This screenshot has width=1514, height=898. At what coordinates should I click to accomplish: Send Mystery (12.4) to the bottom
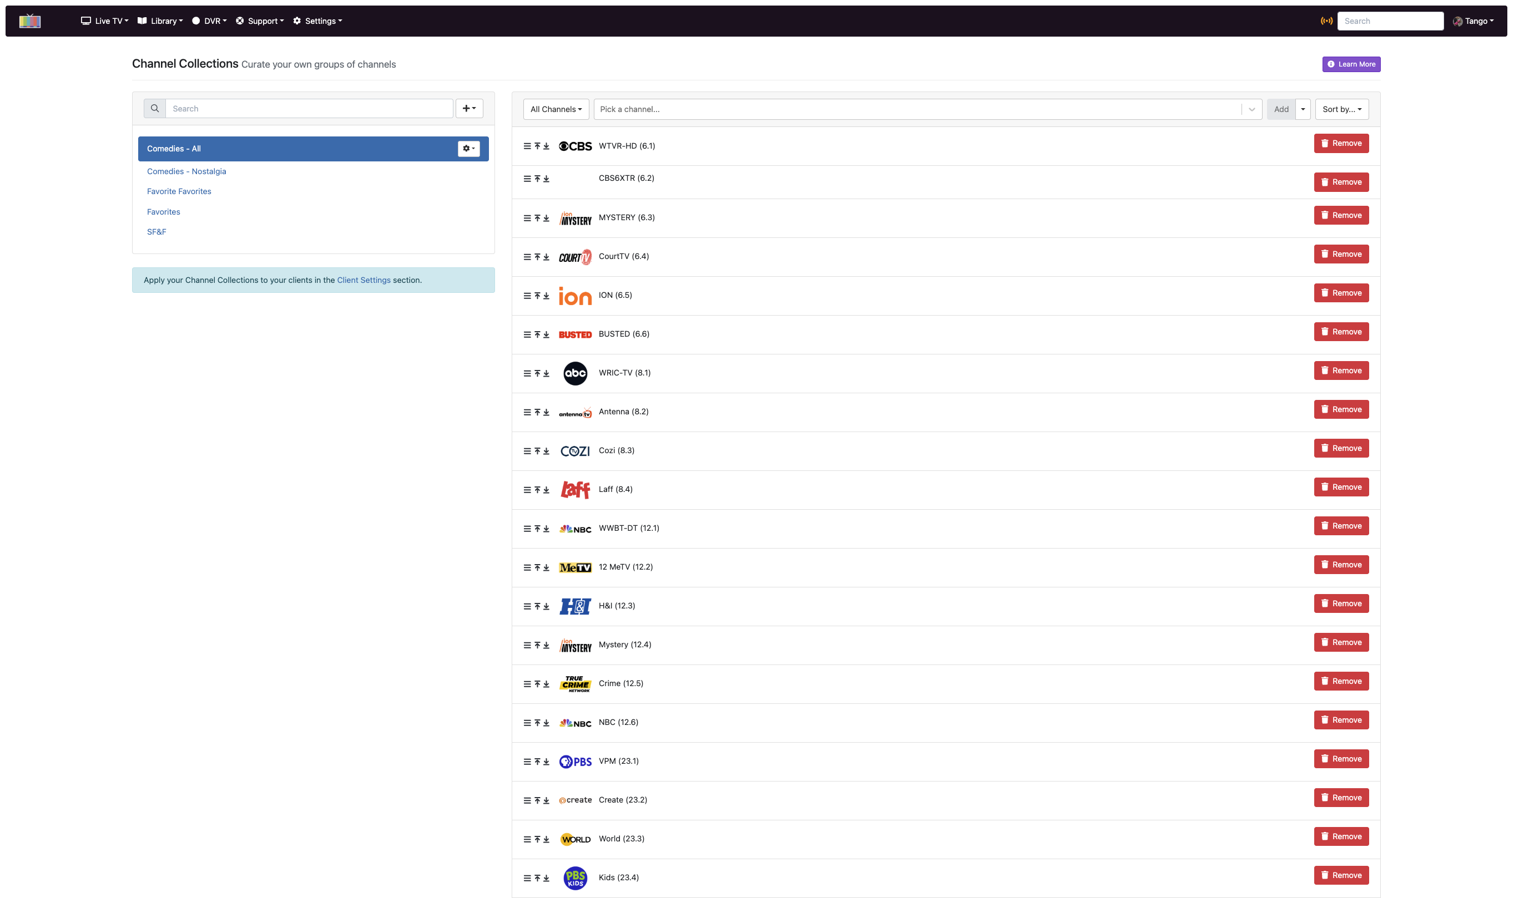coord(546,645)
